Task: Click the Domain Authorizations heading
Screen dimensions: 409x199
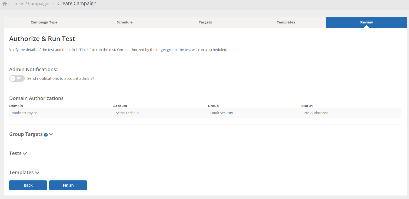Action: [x=36, y=98]
